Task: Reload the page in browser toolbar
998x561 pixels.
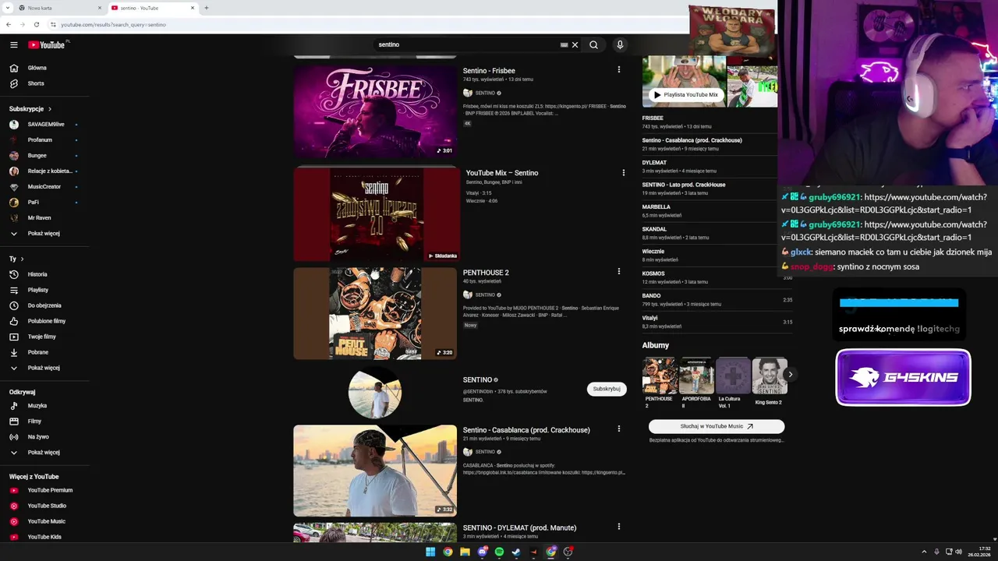Action: pyautogui.click(x=36, y=24)
